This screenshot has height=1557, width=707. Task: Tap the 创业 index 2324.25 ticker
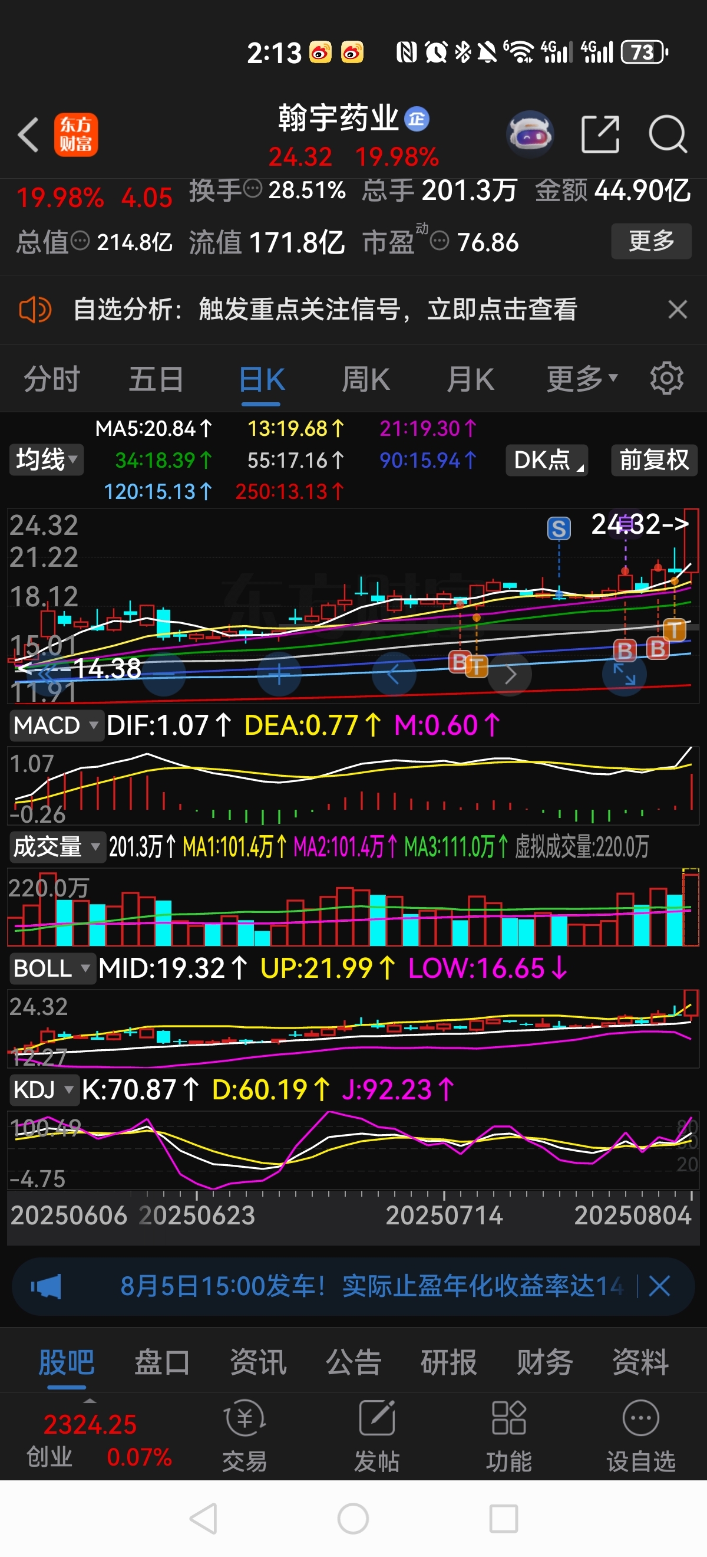[98, 1441]
